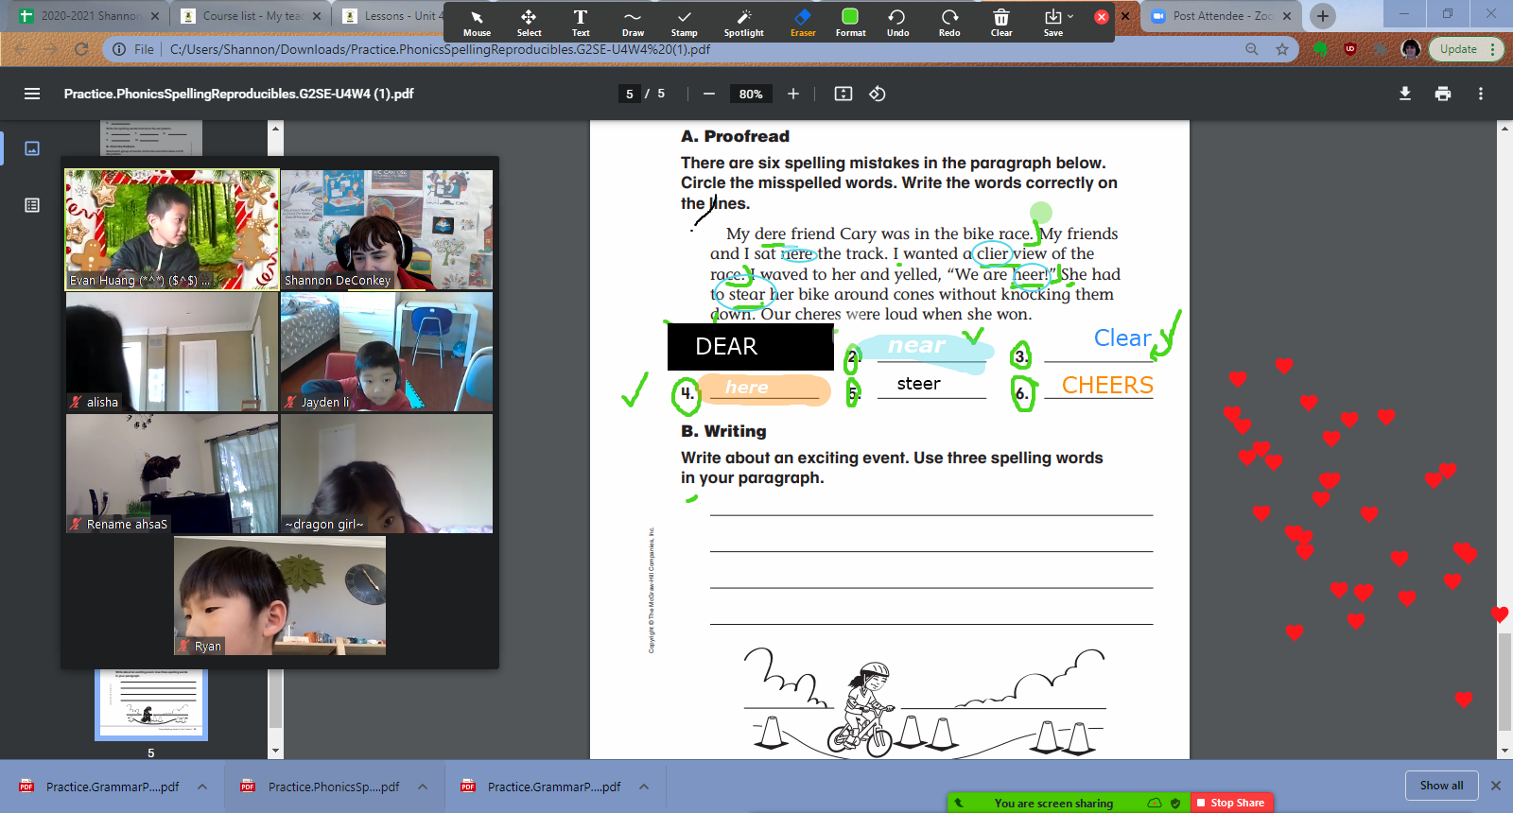Enable the Spotlight tool
1513x813 pixels.
click(x=744, y=23)
